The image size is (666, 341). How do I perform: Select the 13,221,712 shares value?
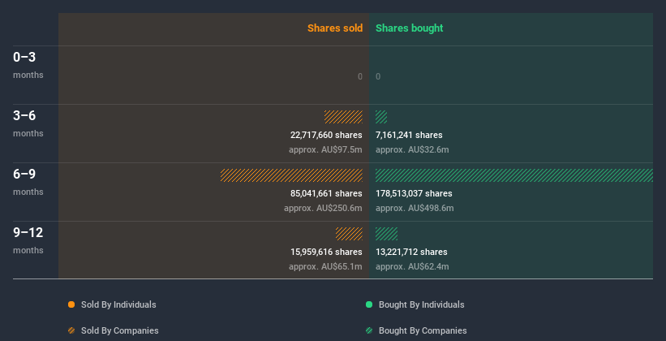411,252
